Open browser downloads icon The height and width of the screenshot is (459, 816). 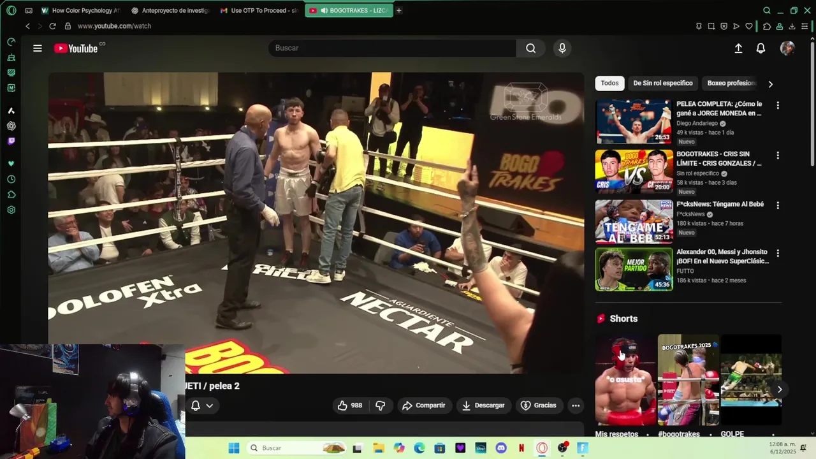click(x=792, y=26)
